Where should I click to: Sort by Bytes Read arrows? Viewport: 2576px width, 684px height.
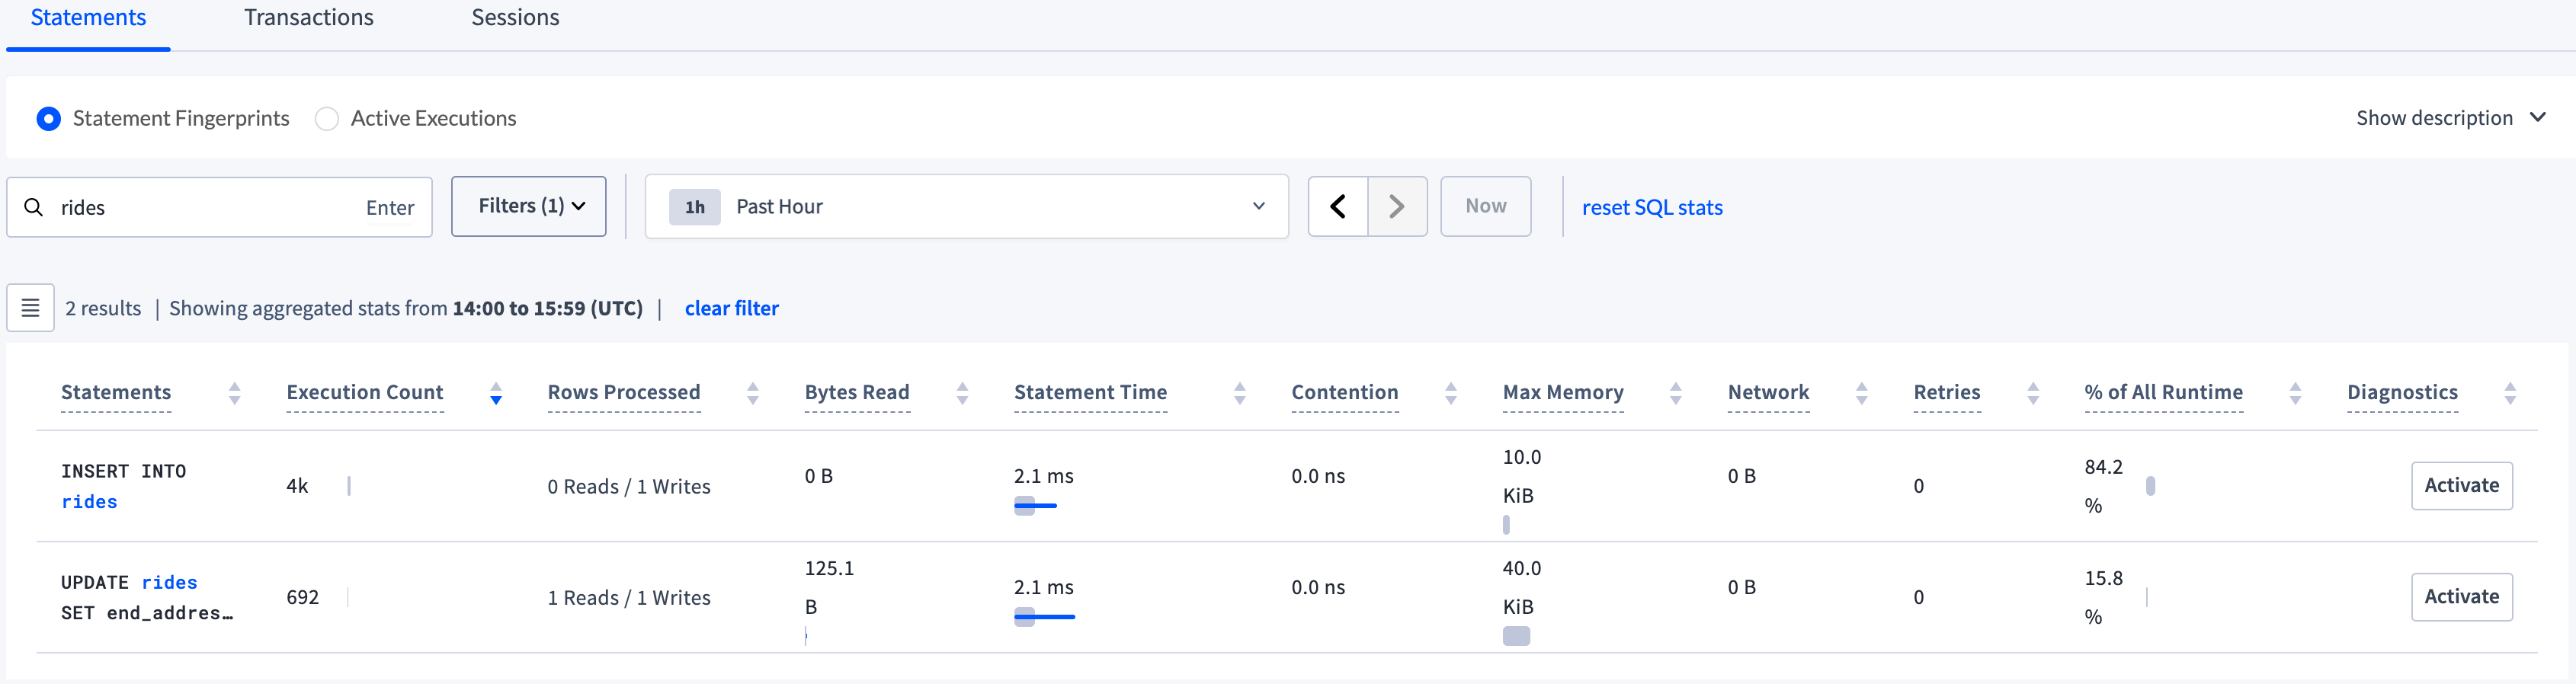[x=962, y=393]
